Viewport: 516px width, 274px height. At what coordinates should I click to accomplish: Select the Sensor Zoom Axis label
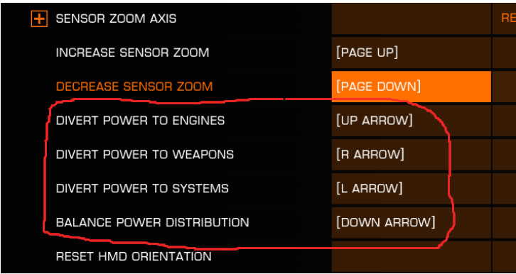116,18
